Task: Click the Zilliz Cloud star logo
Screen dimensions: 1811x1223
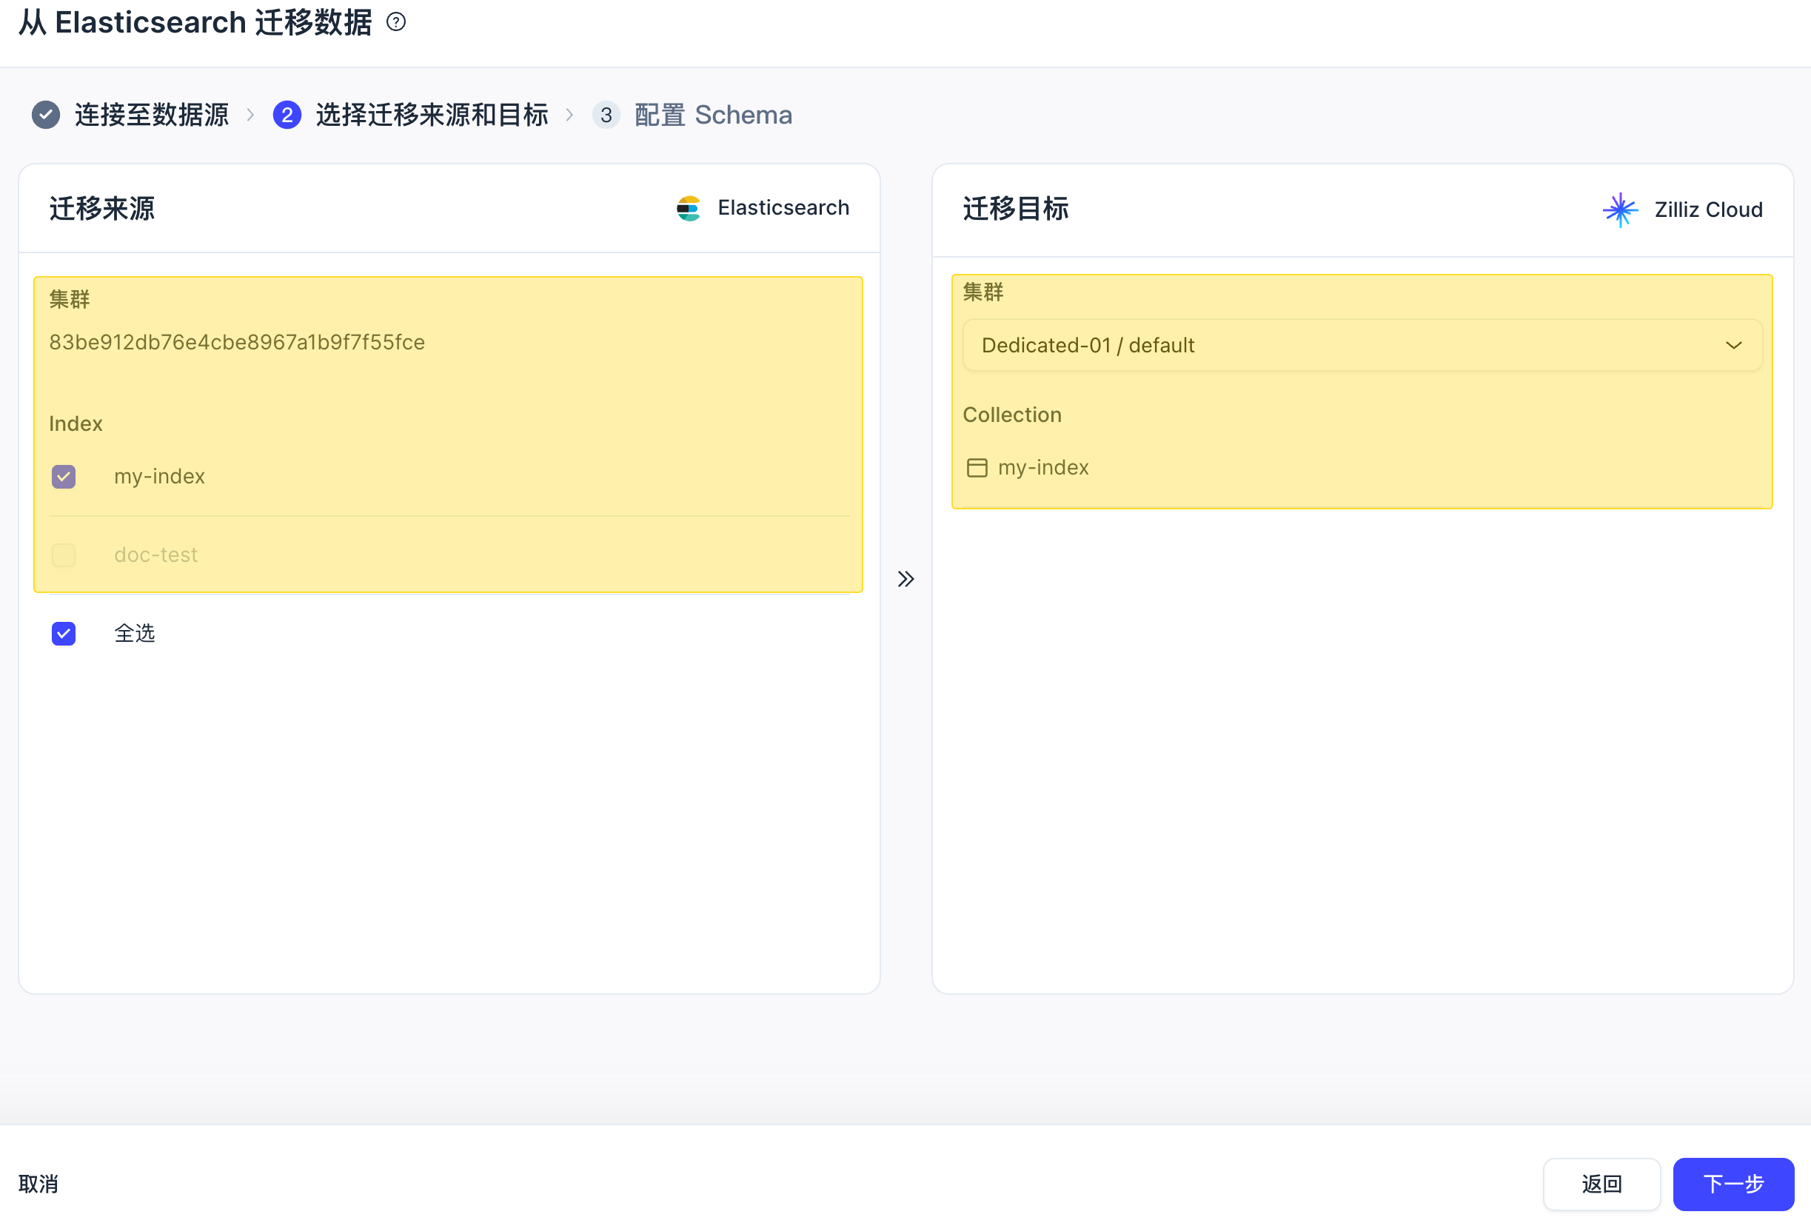Action: coord(1620,210)
